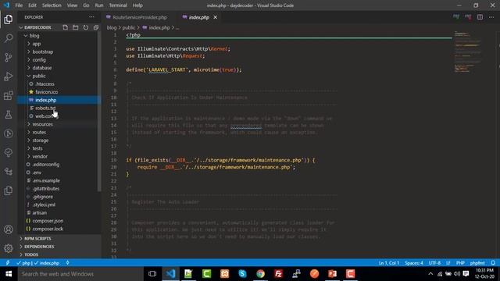The width and height of the screenshot is (500, 281).
Task: Click Spaces: 4 indentation setting
Action: (414, 263)
